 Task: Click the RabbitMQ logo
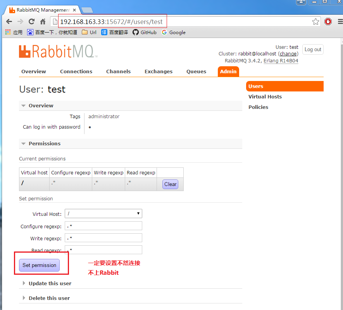[x=58, y=52]
